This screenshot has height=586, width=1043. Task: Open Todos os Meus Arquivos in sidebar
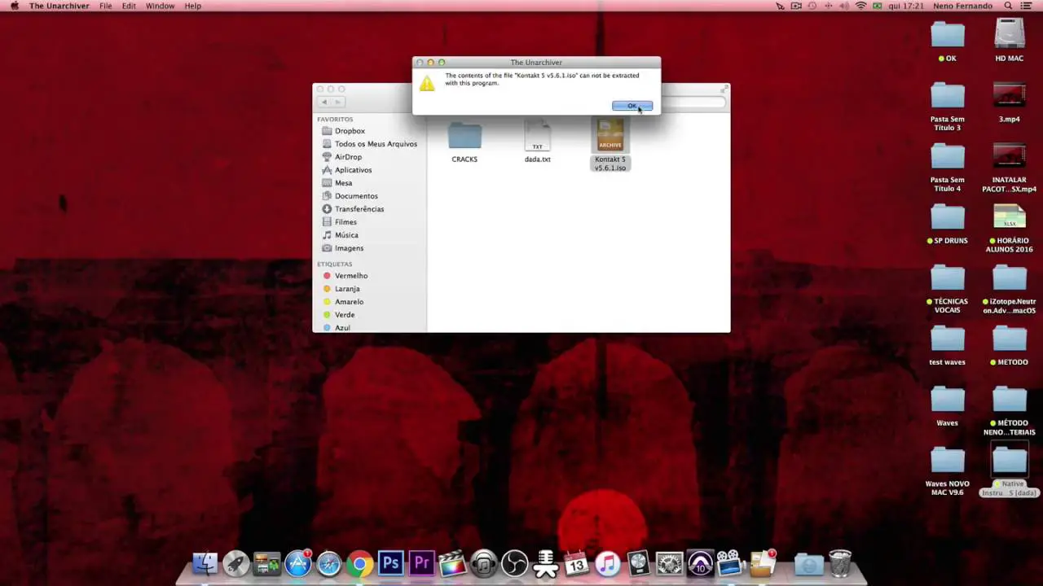[x=376, y=144]
